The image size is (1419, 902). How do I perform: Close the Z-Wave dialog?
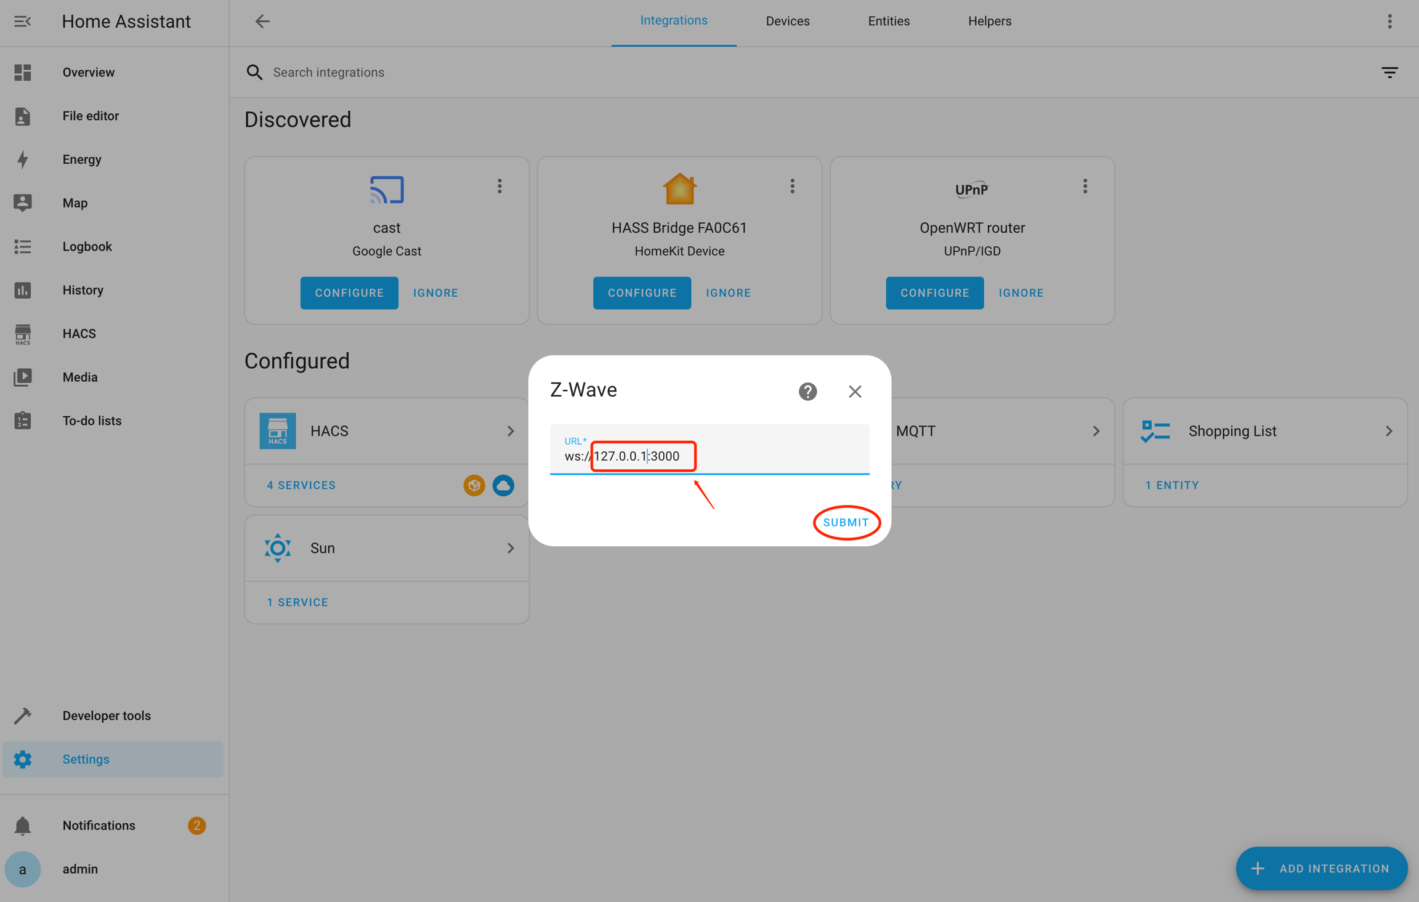pos(854,392)
